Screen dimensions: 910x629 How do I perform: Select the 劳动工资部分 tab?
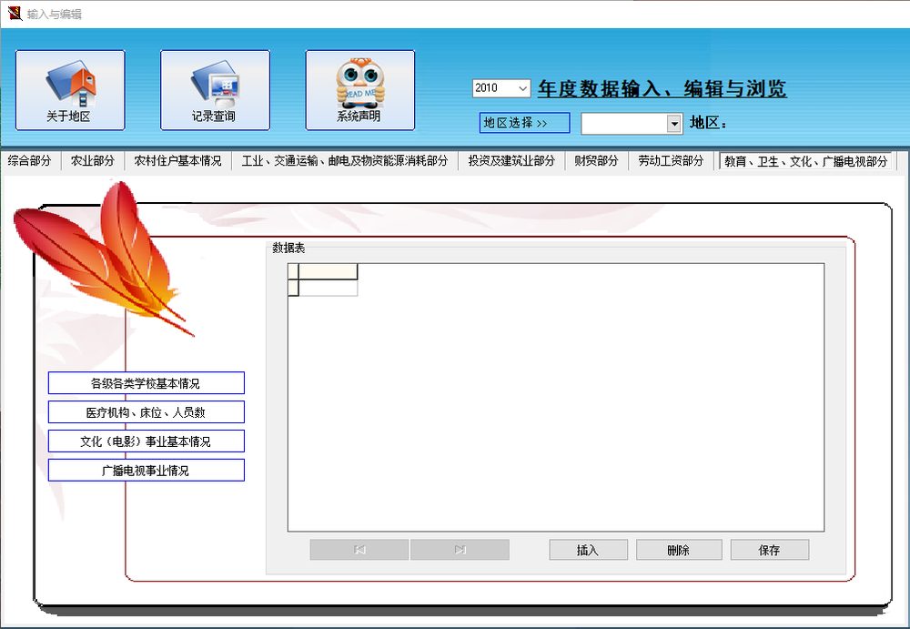click(x=671, y=161)
